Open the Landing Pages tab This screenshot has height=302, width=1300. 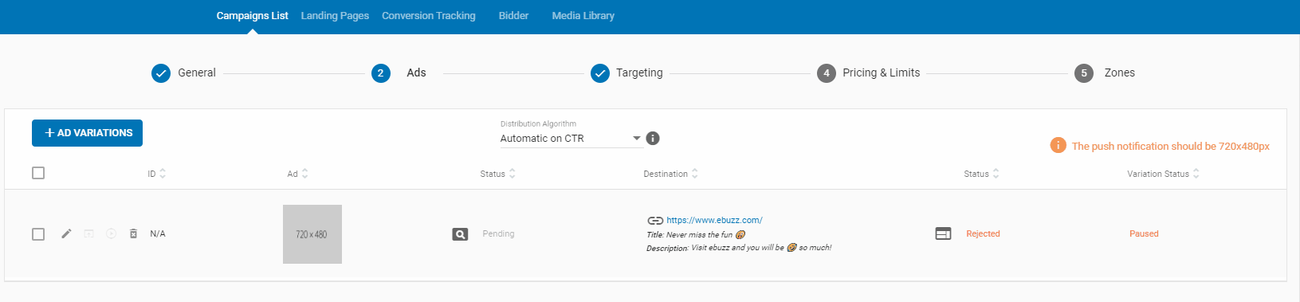pyautogui.click(x=335, y=16)
